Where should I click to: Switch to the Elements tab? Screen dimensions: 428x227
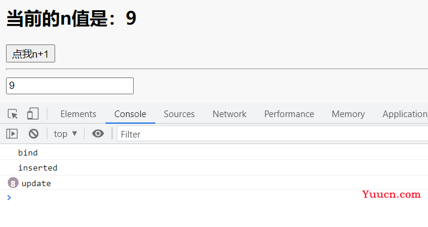[x=79, y=114]
